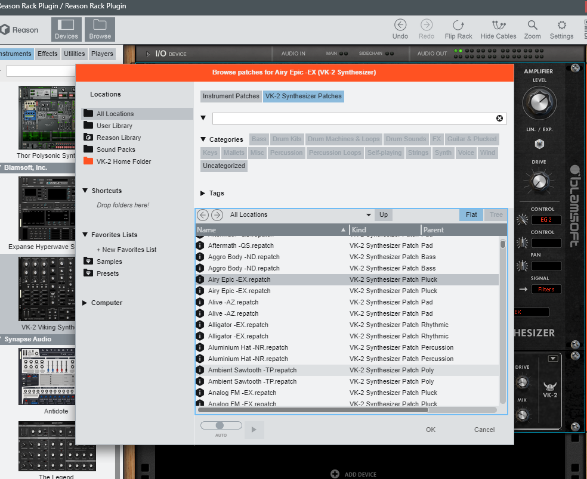Toggle Uncategorized category filter
Viewport: 587px width, 479px height.
click(224, 166)
